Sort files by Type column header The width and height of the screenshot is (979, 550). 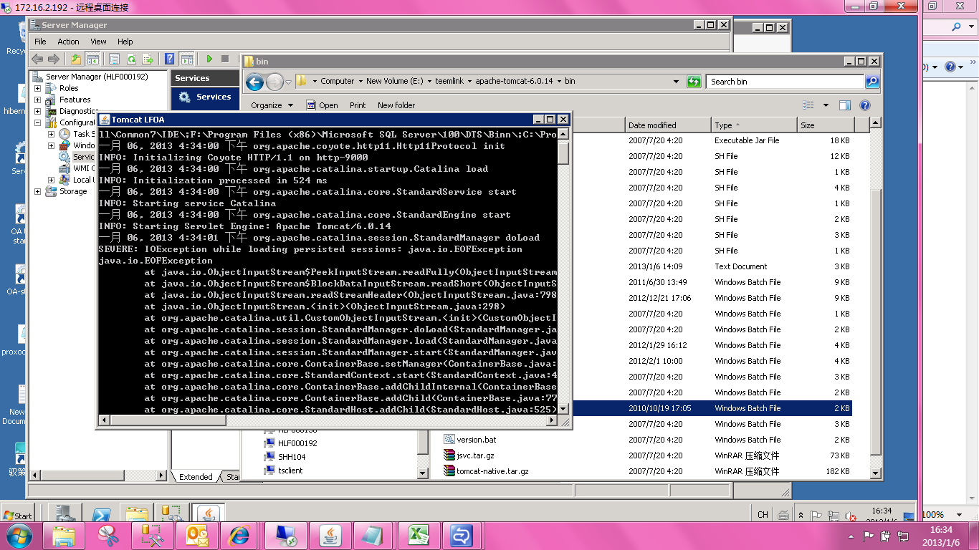pos(754,125)
